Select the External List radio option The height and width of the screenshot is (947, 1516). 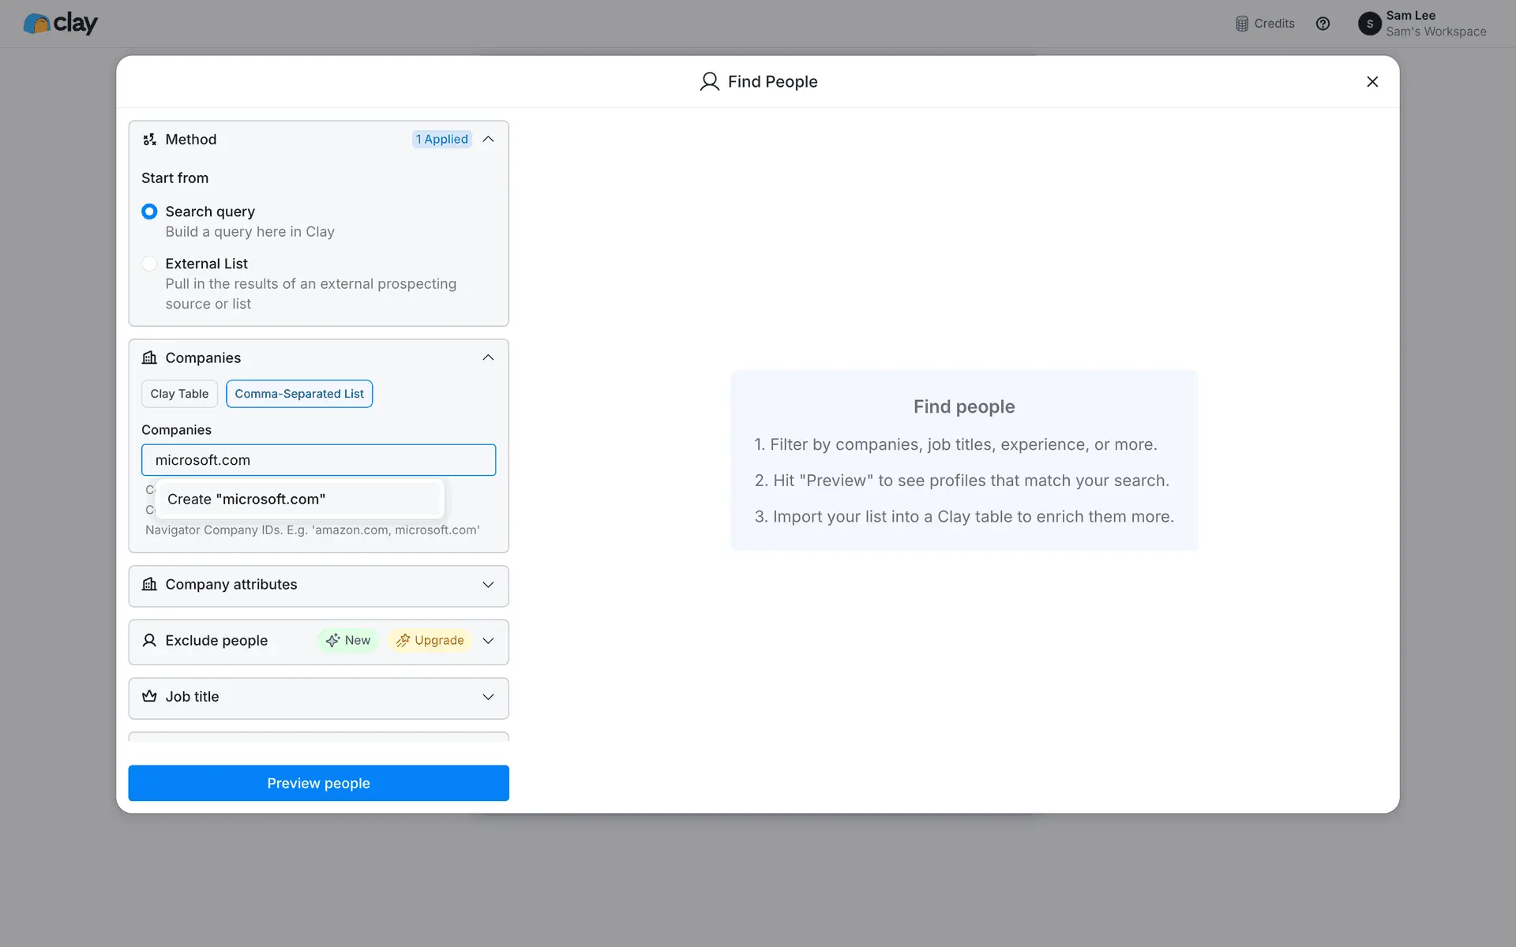point(149,264)
